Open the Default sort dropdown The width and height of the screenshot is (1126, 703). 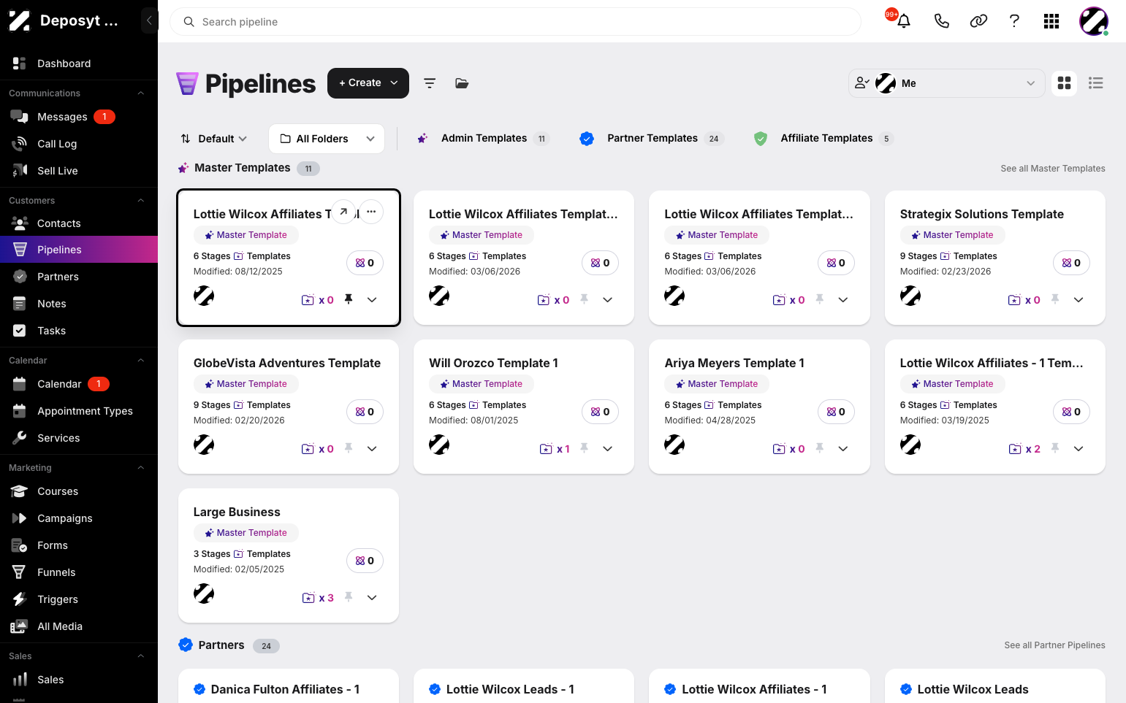click(214, 139)
